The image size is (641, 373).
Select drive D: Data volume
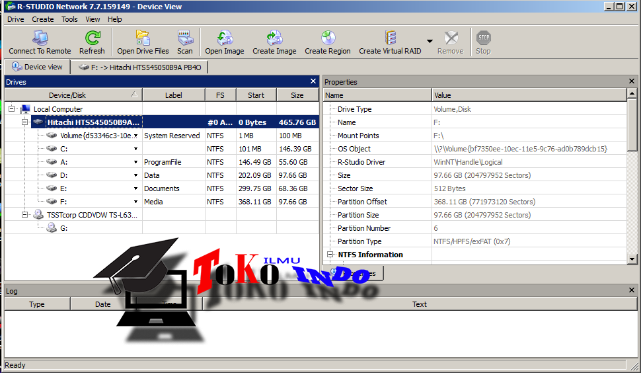[x=64, y=175]
